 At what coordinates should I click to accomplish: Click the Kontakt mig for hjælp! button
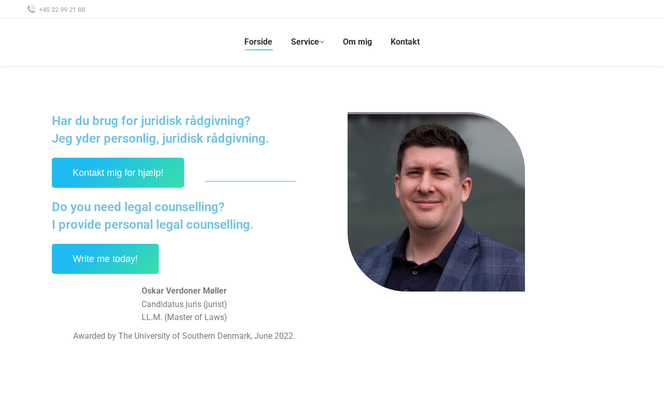point(118,173)
